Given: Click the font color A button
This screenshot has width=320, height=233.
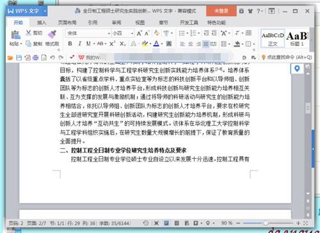Looking at the screenshot, I should pos(156,44).
